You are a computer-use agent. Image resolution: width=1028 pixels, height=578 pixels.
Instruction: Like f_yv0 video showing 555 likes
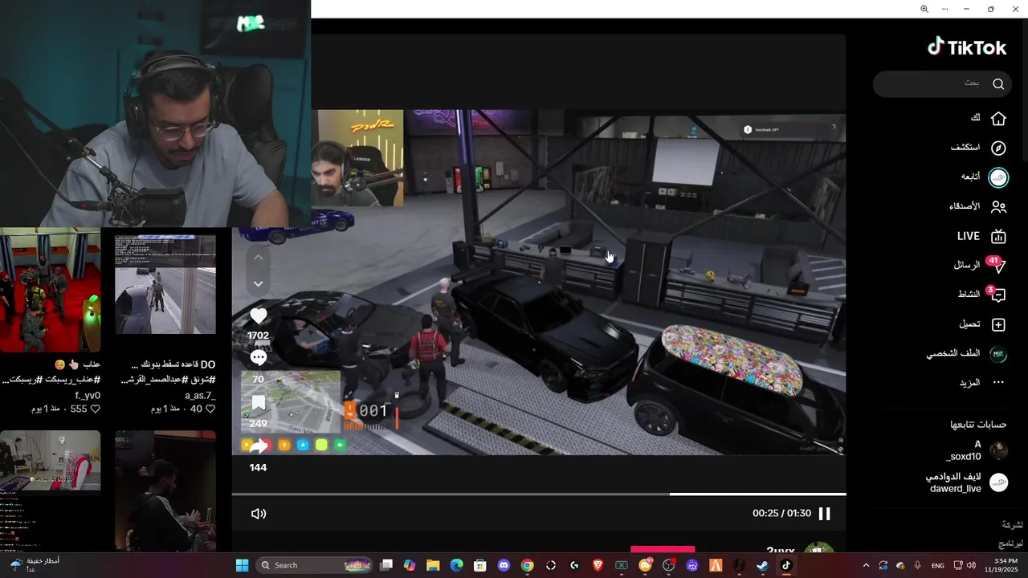(95, 409)
